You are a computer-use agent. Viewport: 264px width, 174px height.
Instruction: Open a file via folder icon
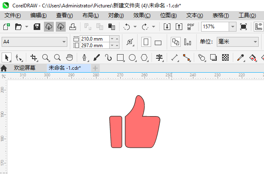tap(18, 27)
